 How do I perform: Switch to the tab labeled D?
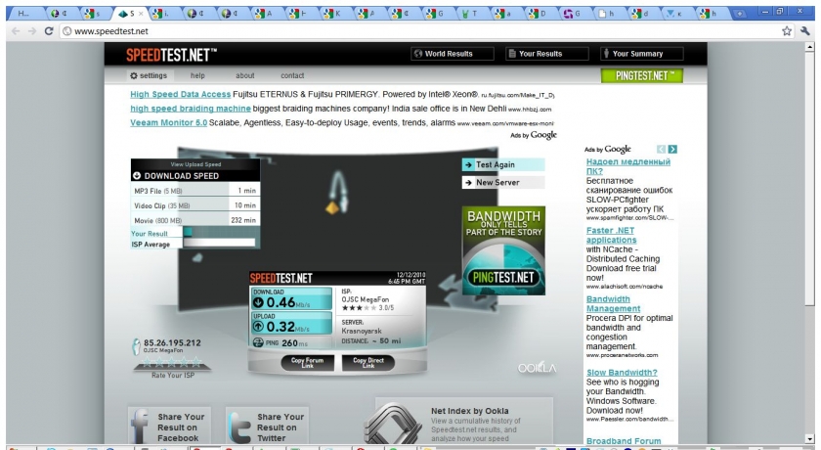pyautogui.click(x=539, y=14)
